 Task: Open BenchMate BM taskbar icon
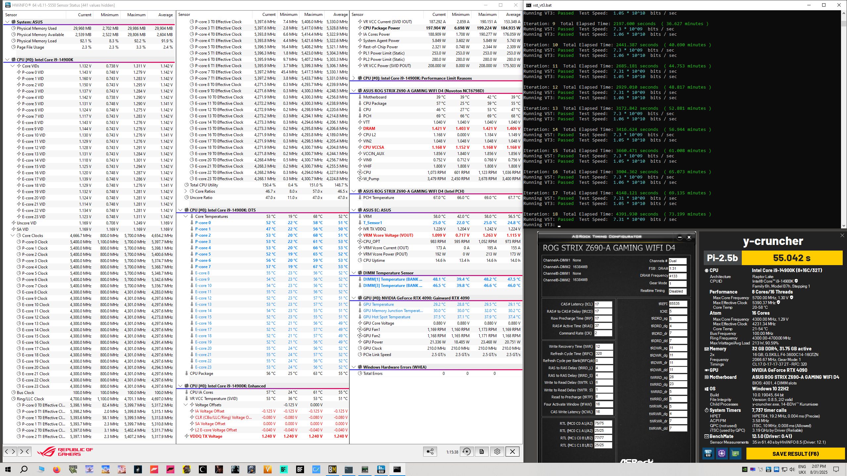click(x=332, y=469)
